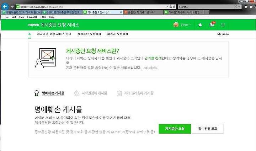Click the NAVER logo in green header
The height and width of the screenshot is (151, 256).
34,25
